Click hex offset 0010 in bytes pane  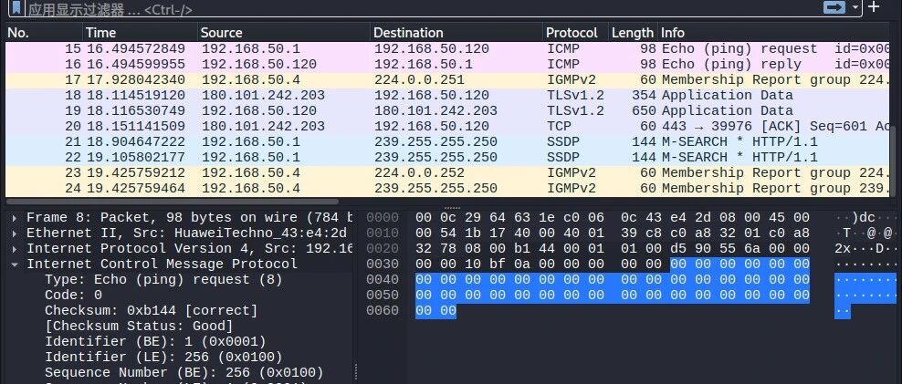point(382,234)
